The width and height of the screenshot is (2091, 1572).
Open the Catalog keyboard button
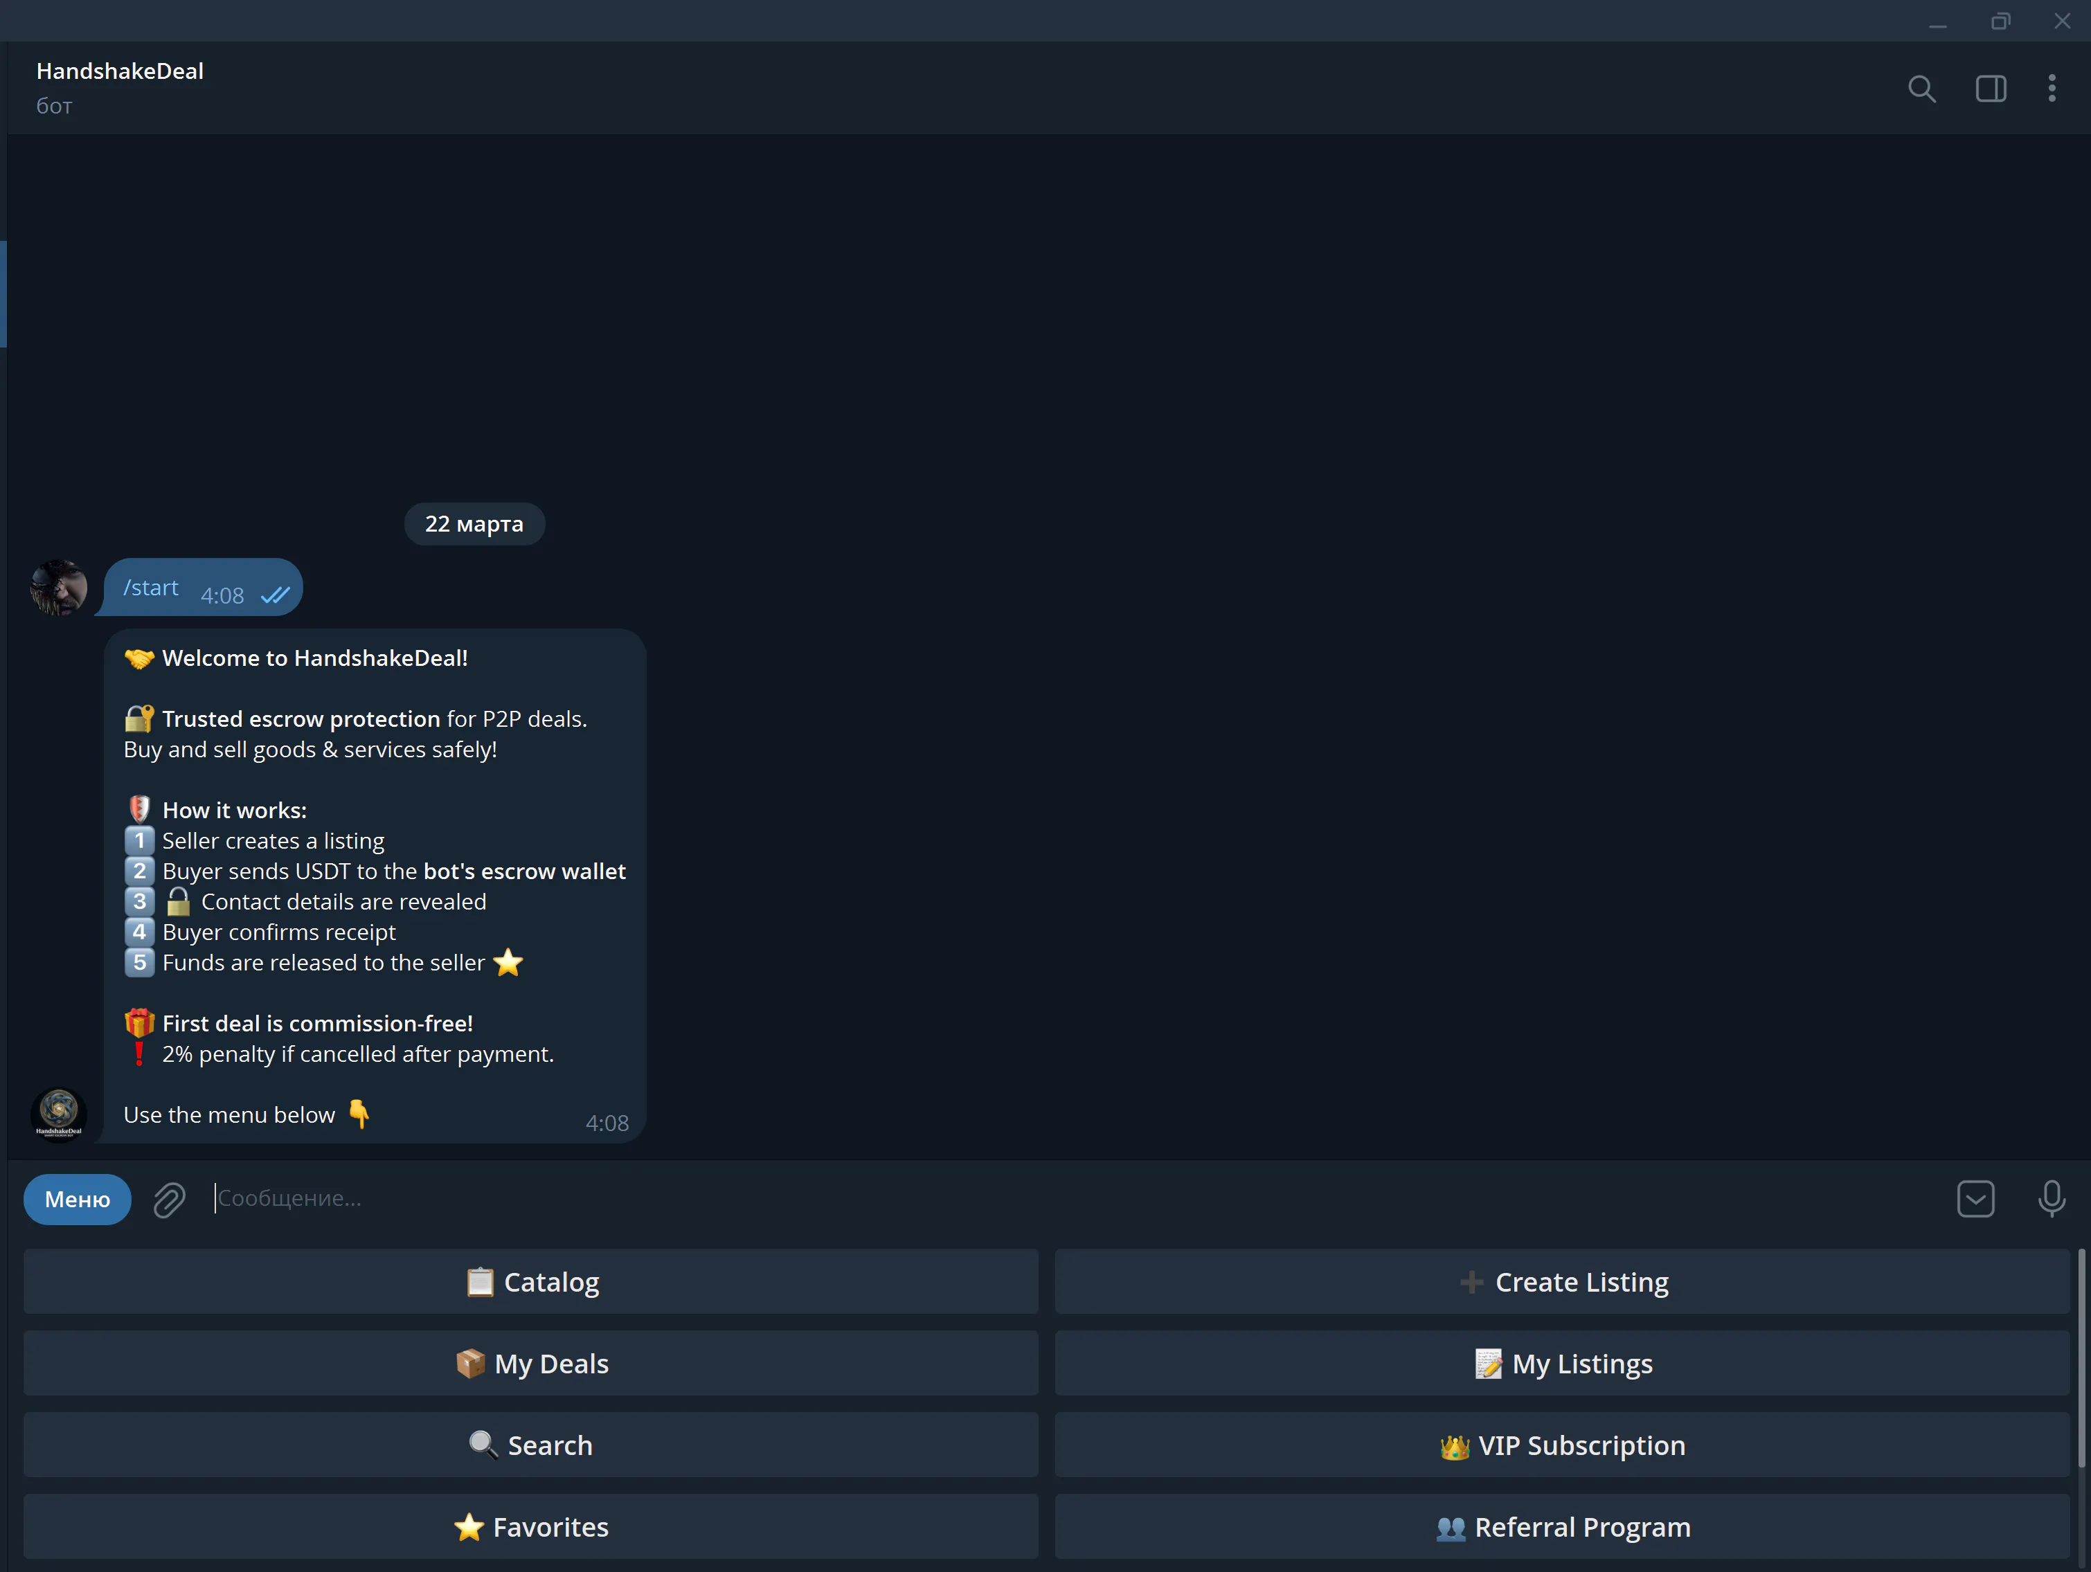[531, 1282]
